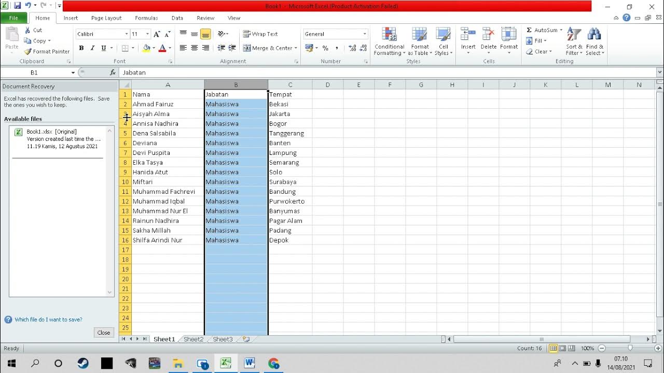
Task: Apply Percent Style number format
Action: [x=325, y=48]
